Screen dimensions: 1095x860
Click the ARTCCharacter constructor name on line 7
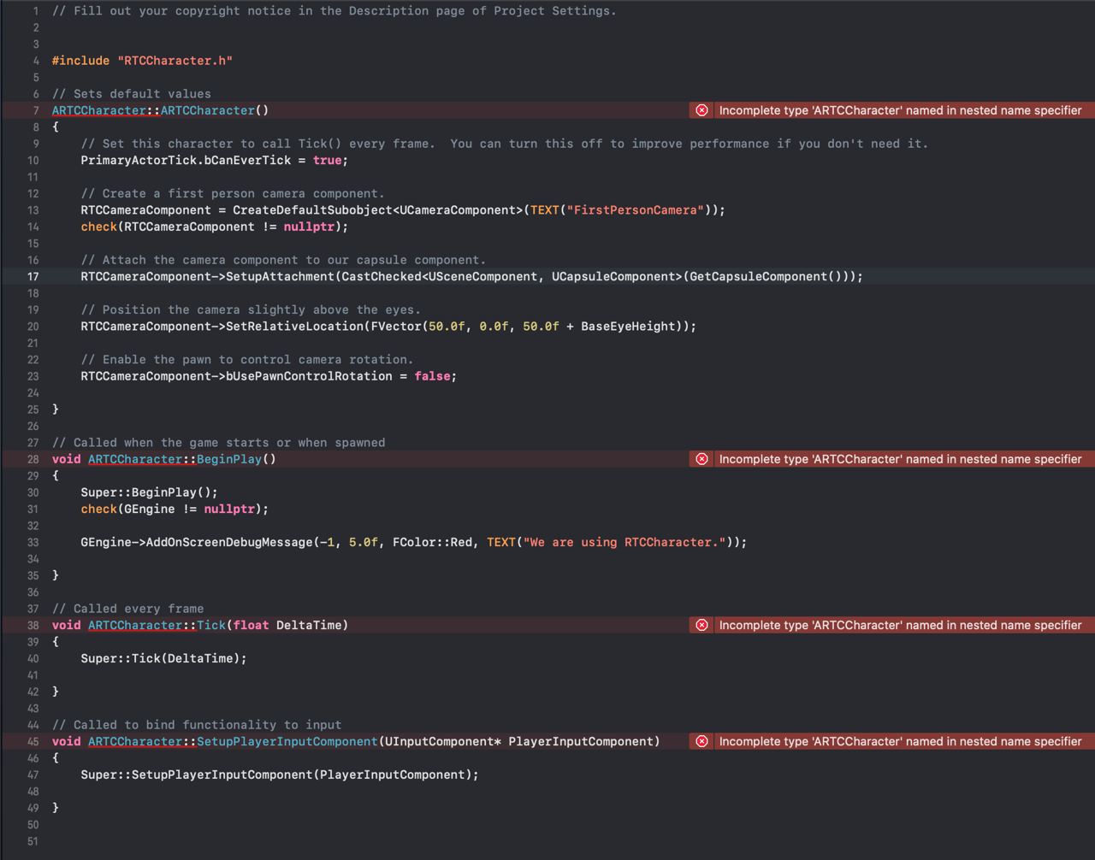click(208, 110)
